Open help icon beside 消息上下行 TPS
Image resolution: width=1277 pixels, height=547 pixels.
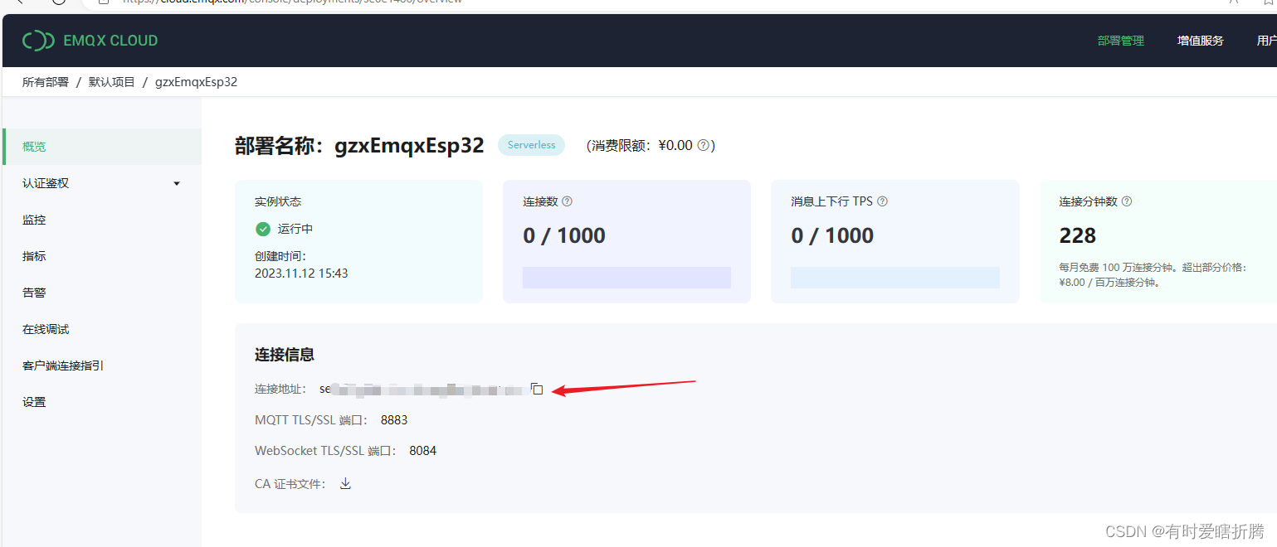coord(882,201)
